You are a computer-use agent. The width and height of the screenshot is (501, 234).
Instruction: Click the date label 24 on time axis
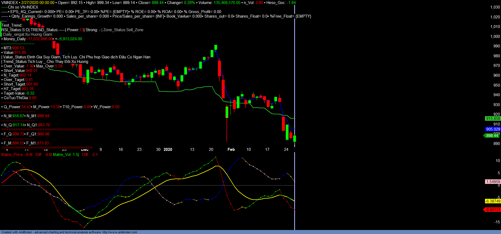(286, 150)
